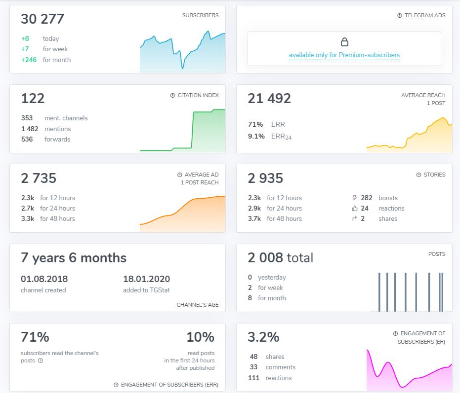Click the Average Ad Reach help icon
This screenshot has width=460, height=393.
[179, 175]
